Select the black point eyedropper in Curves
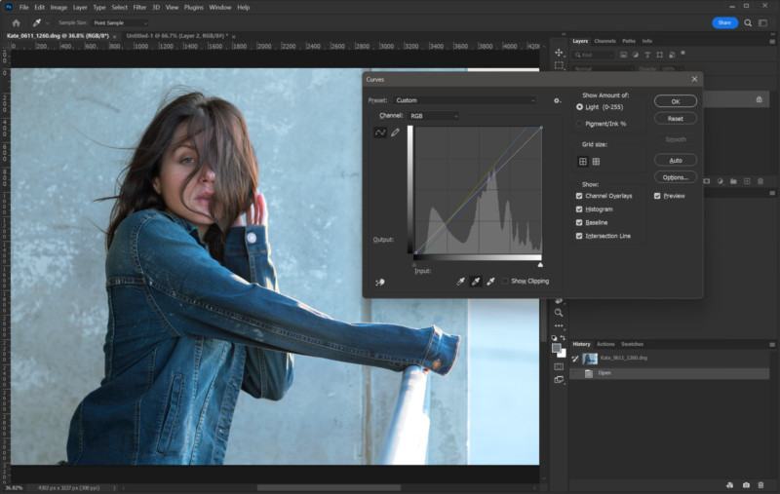 point(460,282)
